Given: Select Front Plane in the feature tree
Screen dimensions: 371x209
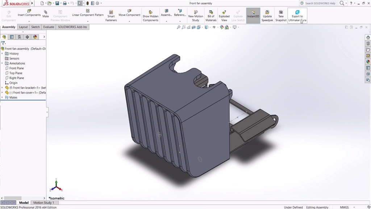Looking at the screenshot, I should click(16, 68).
